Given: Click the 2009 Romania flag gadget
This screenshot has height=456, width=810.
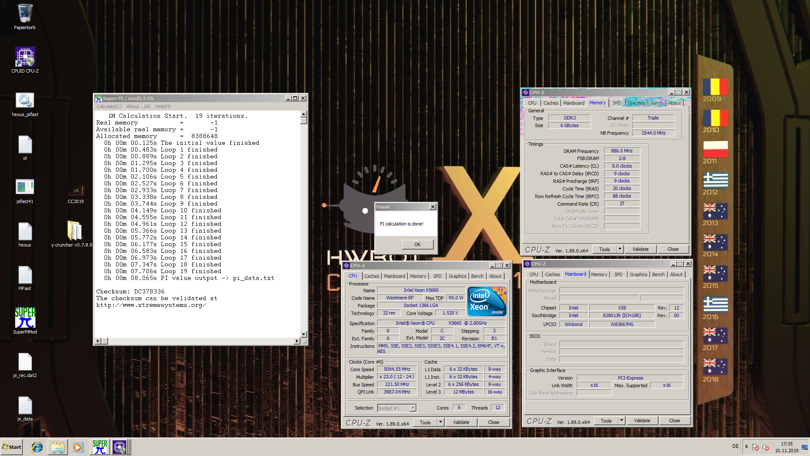Looking at the screenshot, I should pyautogui.click(x=715, y=90).
